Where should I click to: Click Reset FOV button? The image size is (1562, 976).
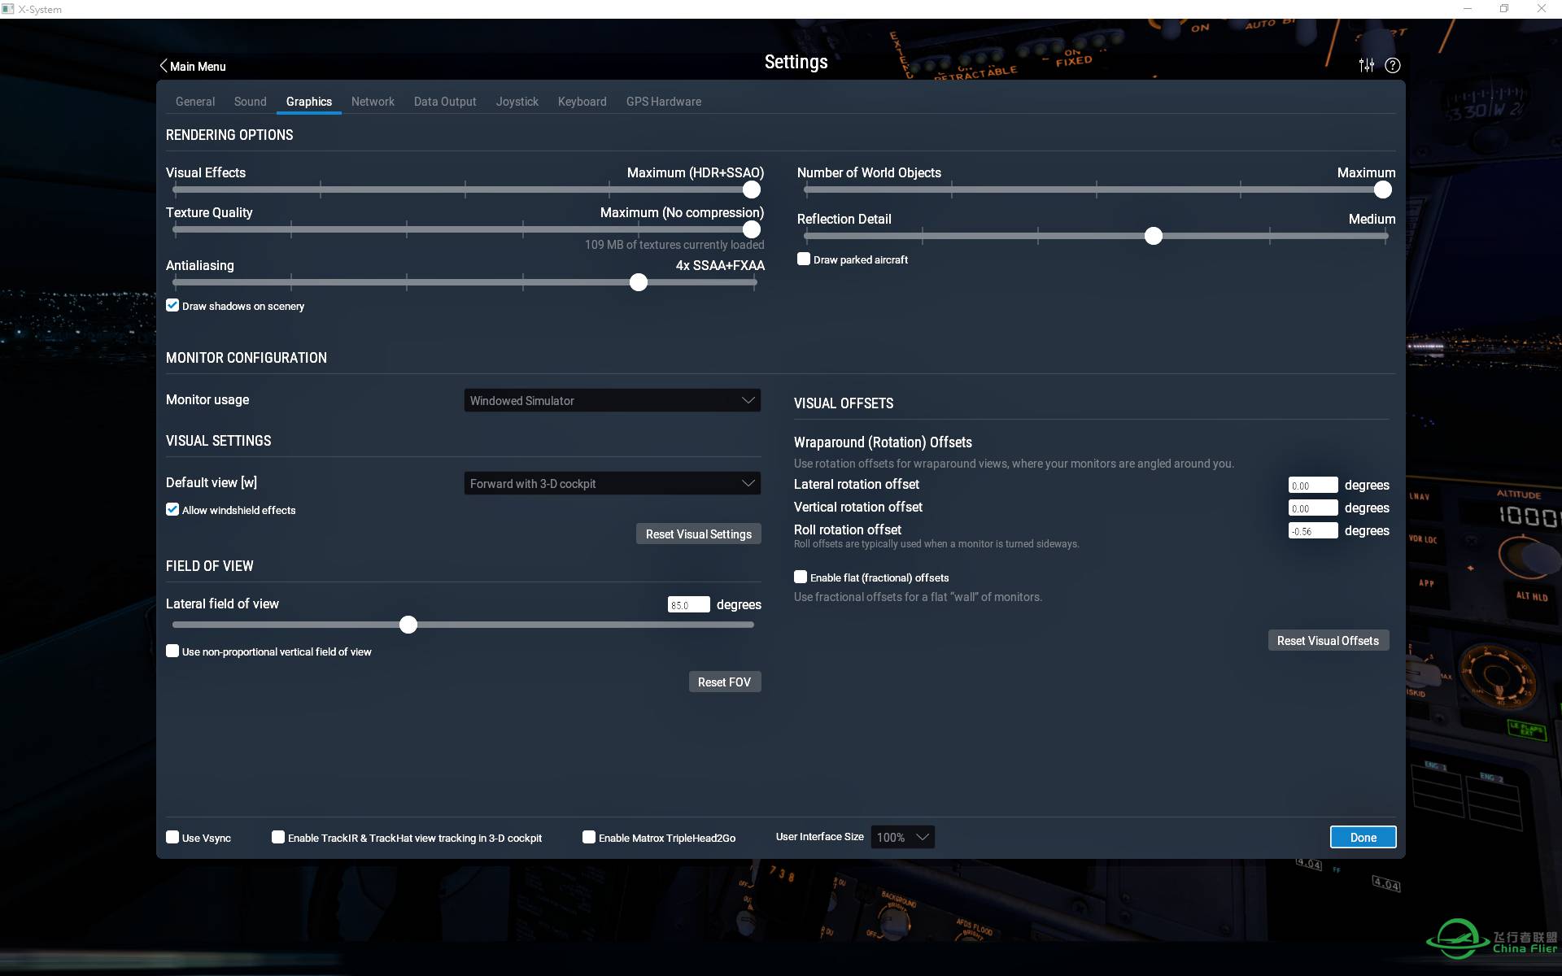pos(724,682)
